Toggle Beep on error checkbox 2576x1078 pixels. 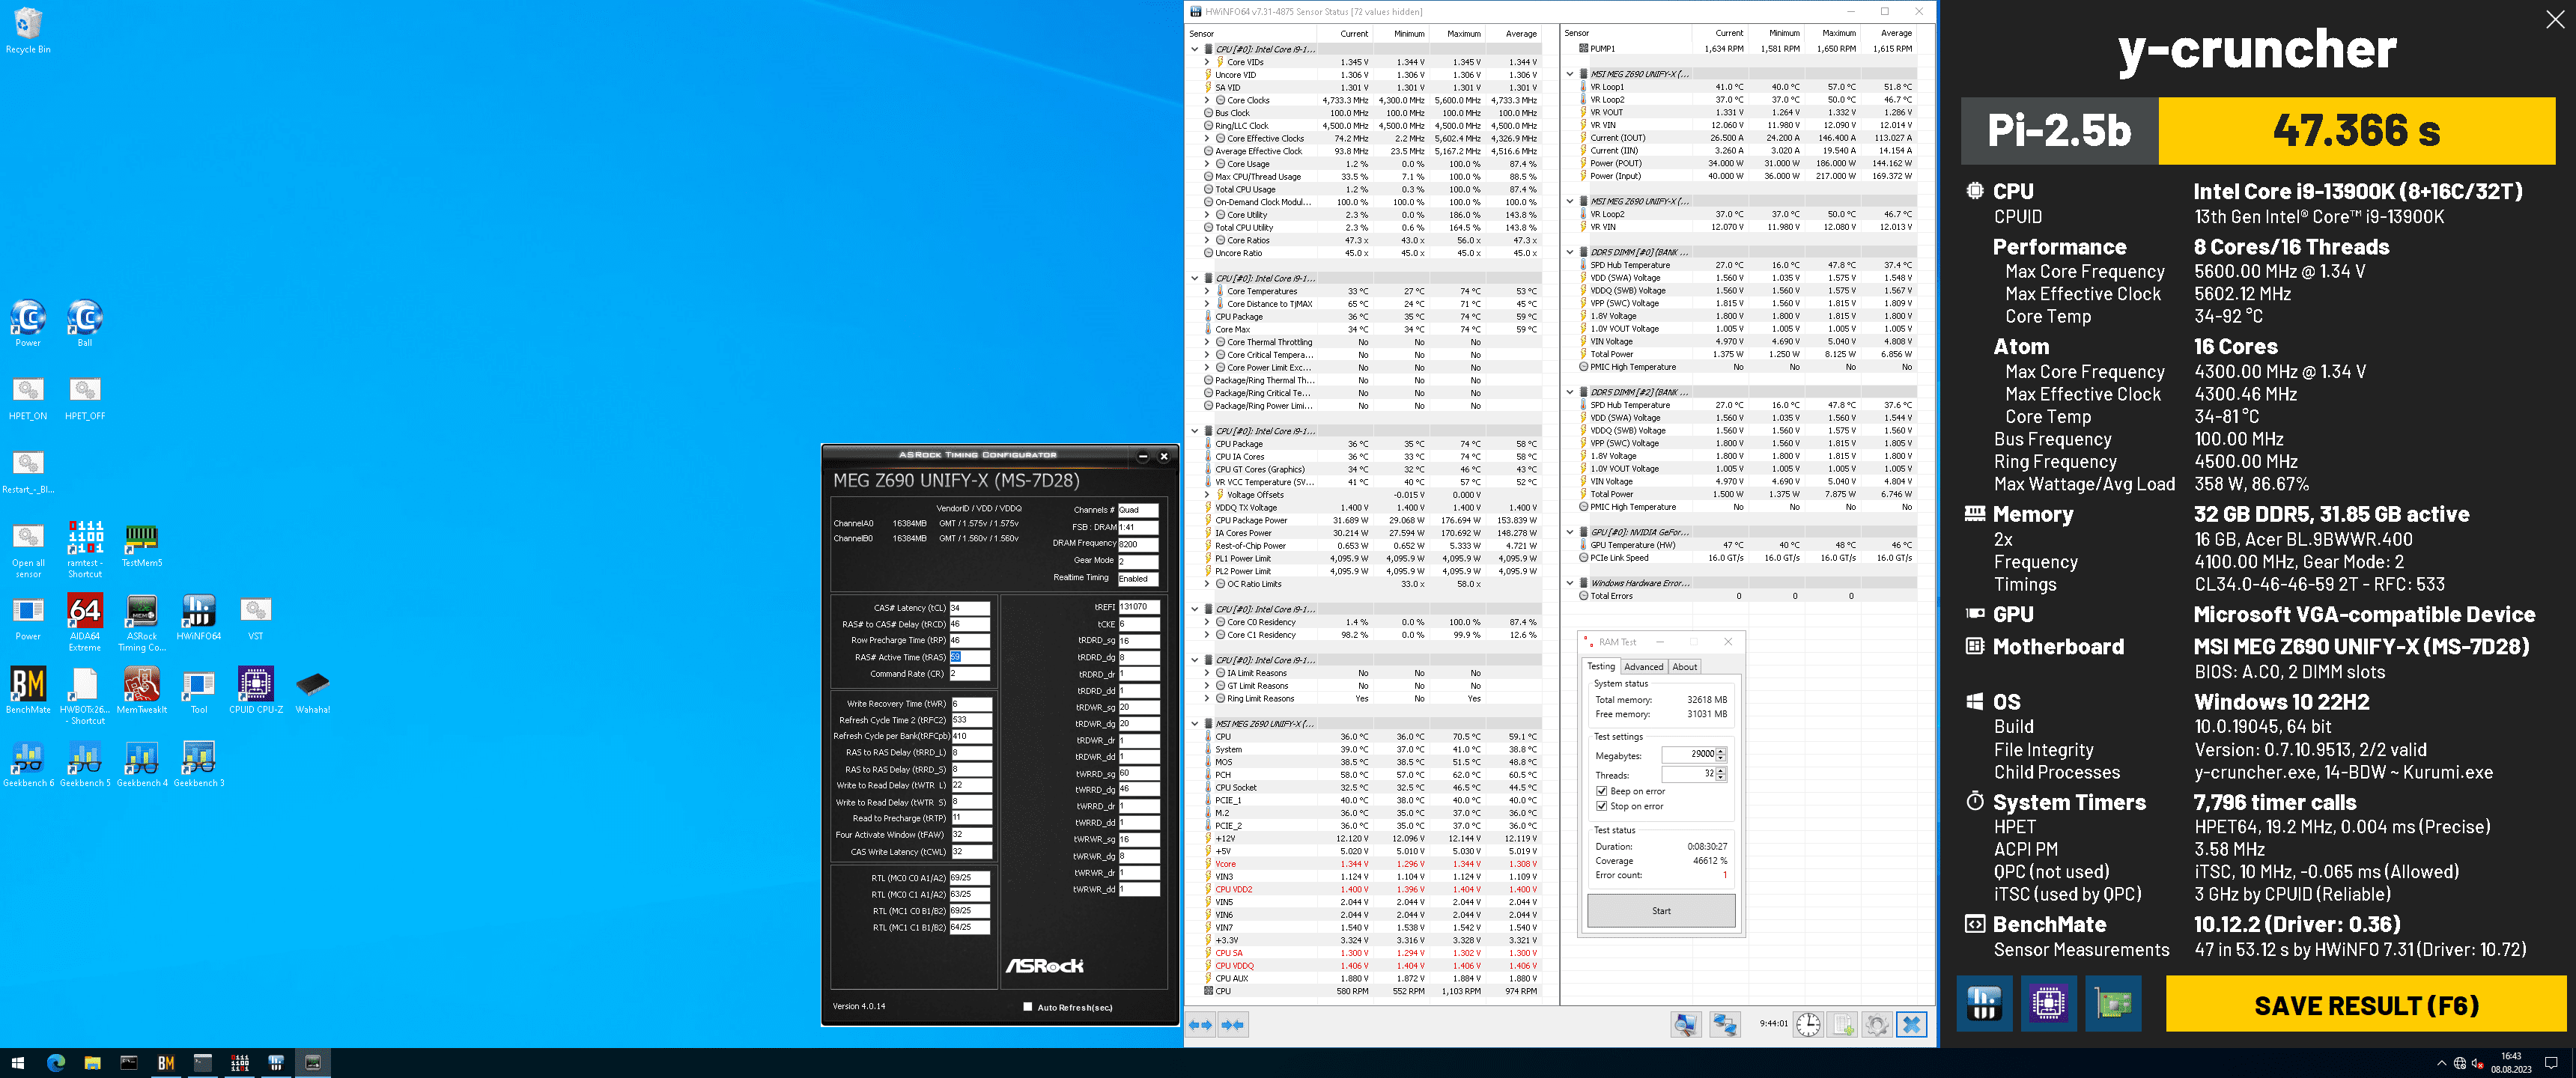pyautogui.click(x=1602, y=791)
